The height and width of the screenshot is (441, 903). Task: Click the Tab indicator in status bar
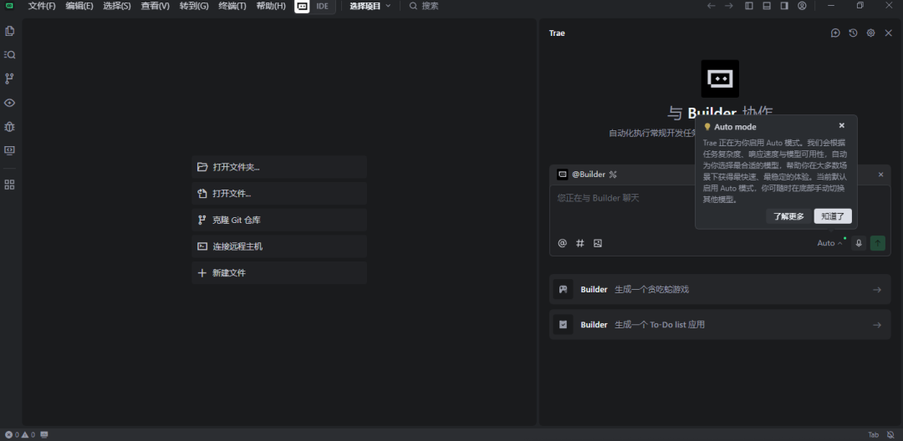coord(874,434)
